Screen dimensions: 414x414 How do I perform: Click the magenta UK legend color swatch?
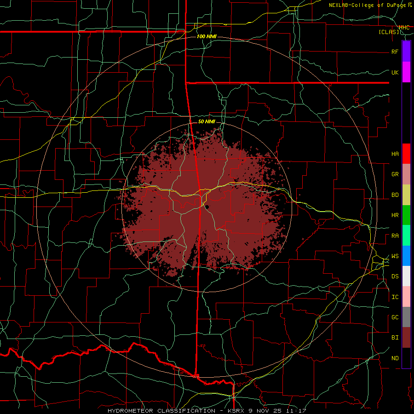tap(406, 72)
